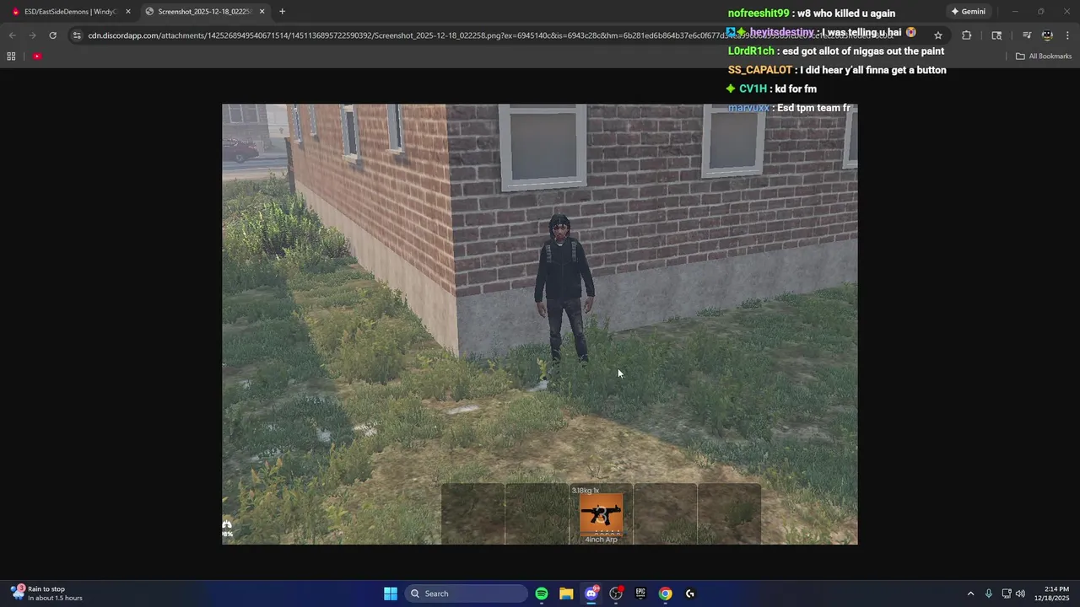
Task: Open the Gemini button
Action: [968, 12]
